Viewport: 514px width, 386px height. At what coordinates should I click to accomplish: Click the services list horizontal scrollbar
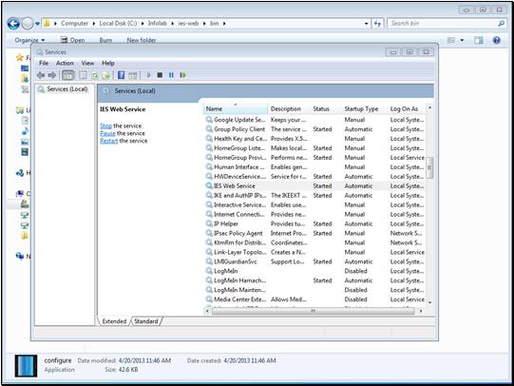click(x=313, y=310)
